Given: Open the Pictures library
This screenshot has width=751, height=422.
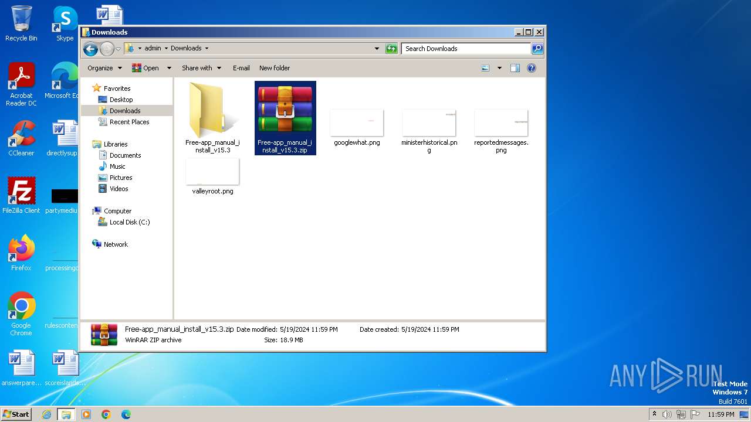Looking at the screenshot, I should (x=121, y=178).
